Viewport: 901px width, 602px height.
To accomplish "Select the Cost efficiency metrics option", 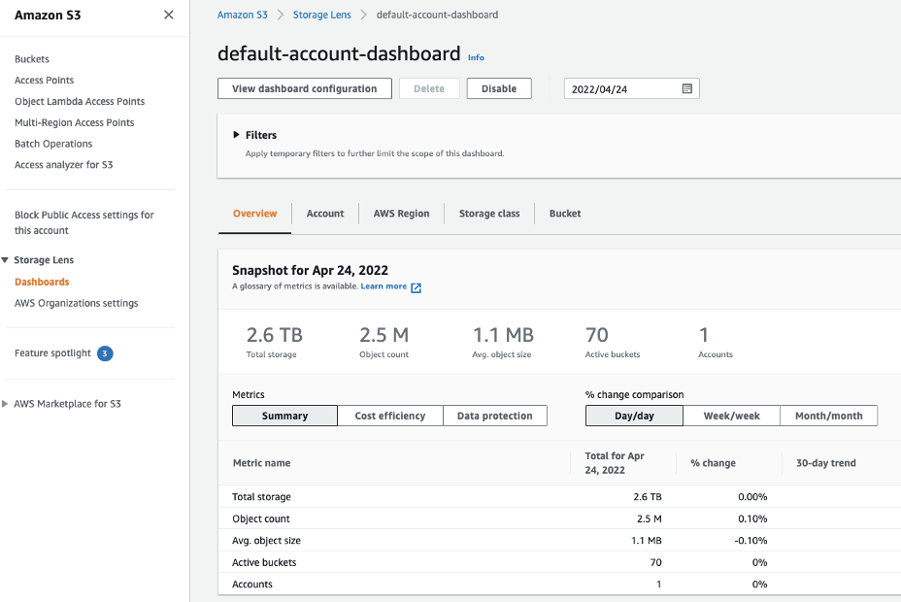I will (x=390, y=416).
